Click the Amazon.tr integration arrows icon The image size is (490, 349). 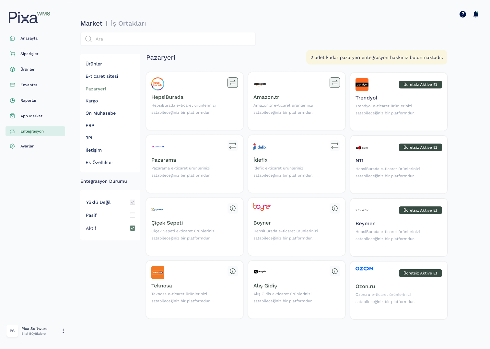tap(335, 83)
